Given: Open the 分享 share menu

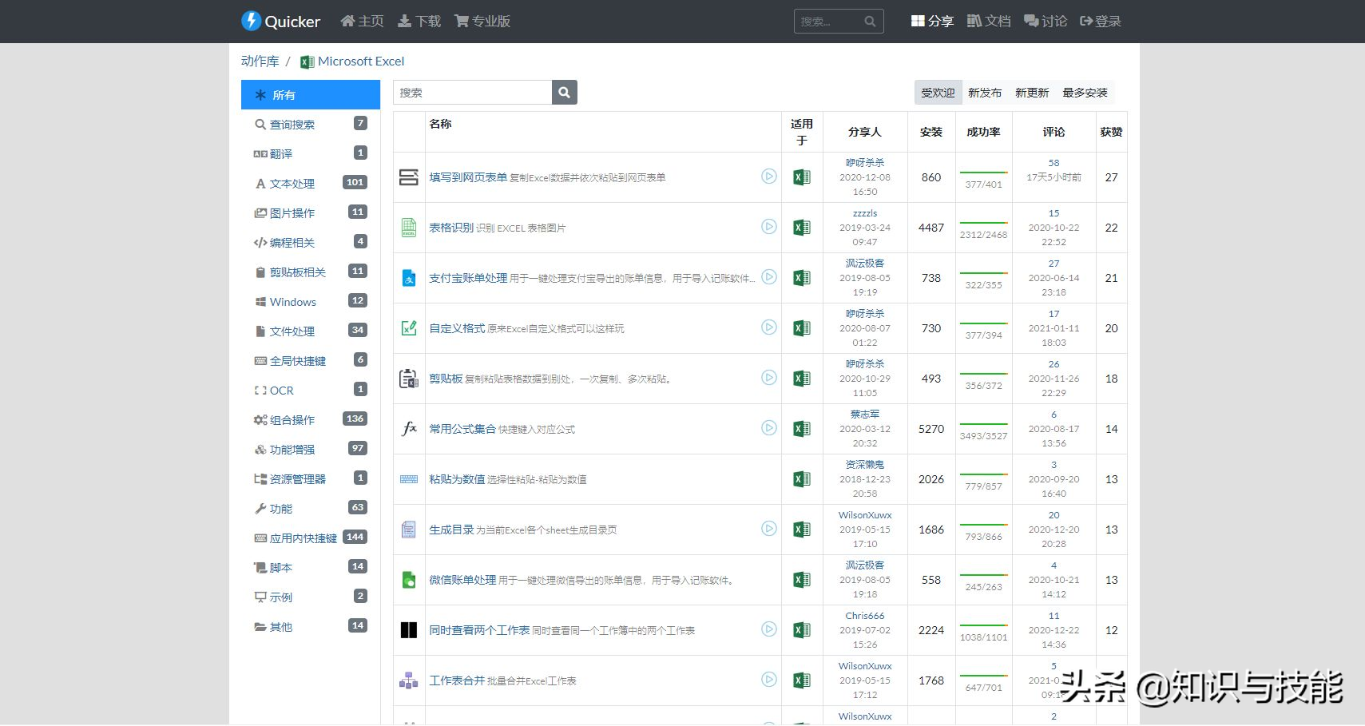Looking at the screenshot, I should [932, 21].
